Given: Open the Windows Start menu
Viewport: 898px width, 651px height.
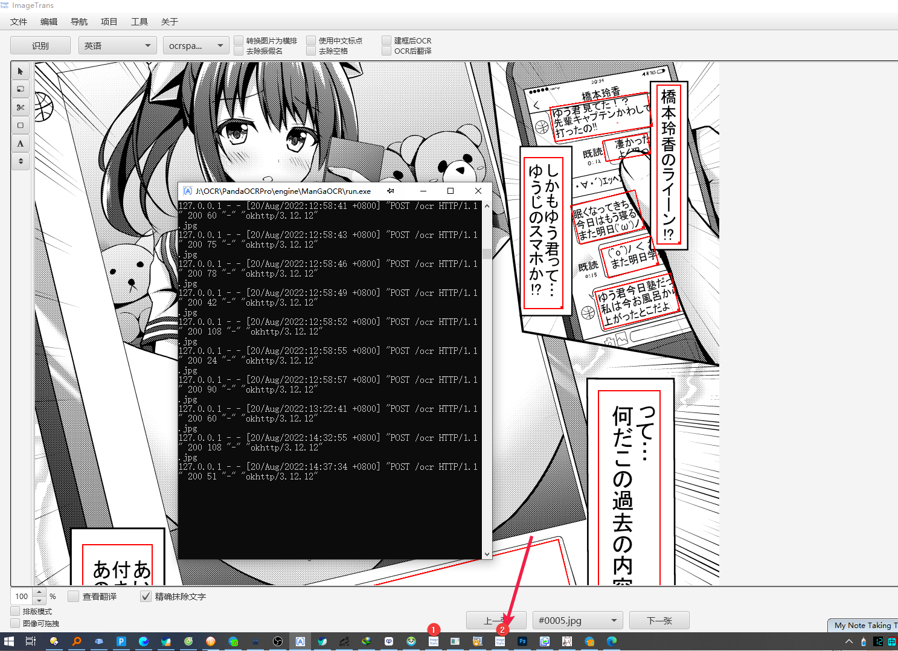Looking at the screenshot, I should click(x=9, y=641).
